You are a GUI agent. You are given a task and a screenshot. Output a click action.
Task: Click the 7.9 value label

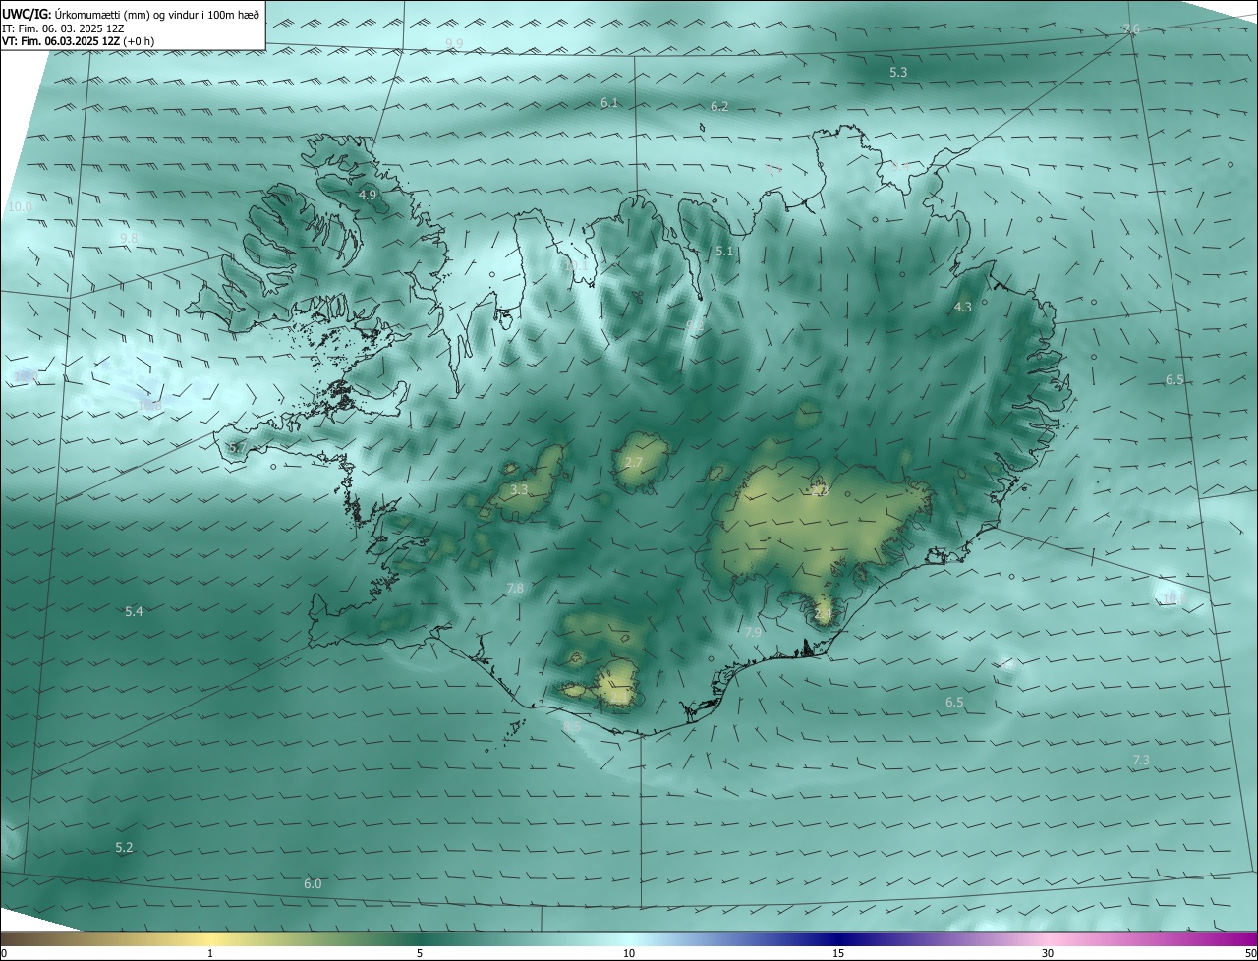753,632
